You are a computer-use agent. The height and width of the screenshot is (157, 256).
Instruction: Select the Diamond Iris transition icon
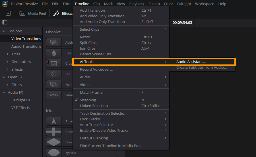(54, 142)
